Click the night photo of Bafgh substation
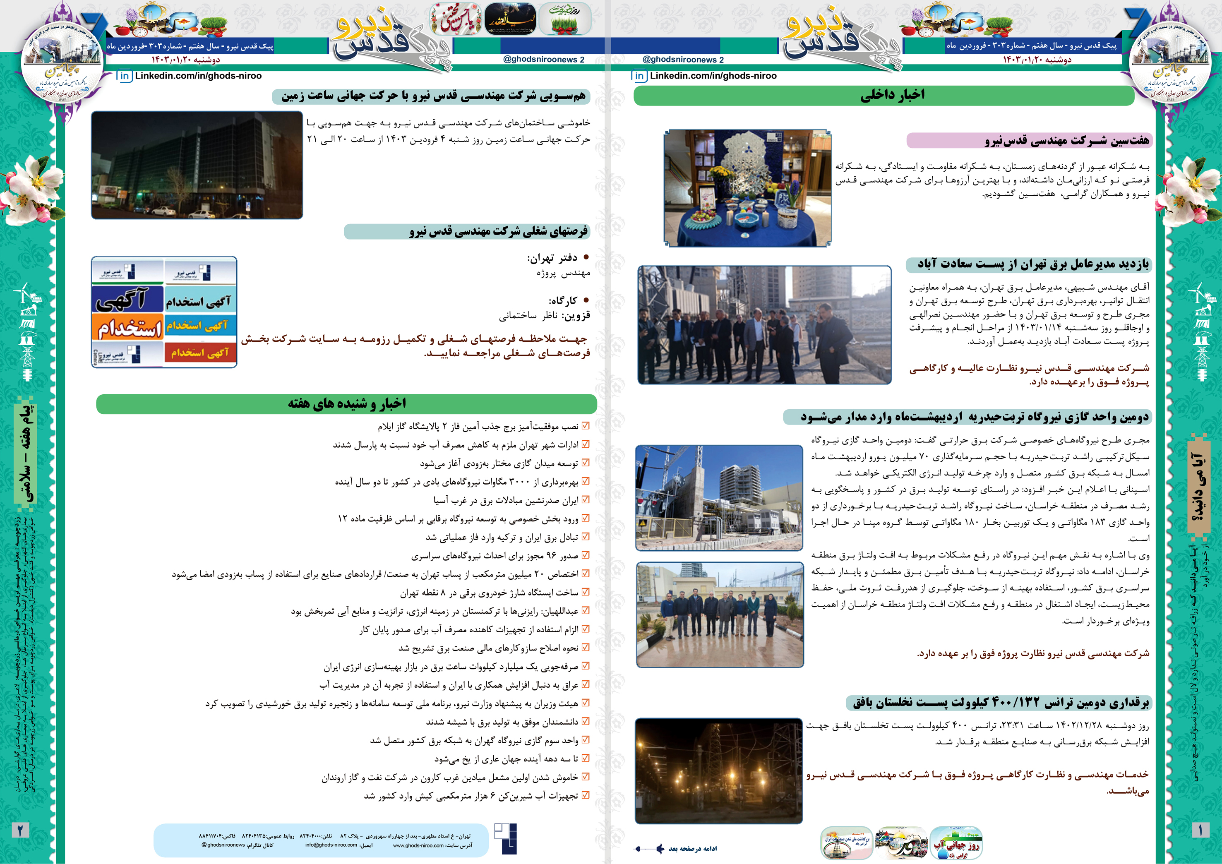Screen dimensions: 1222x864 tap(718, 771)
